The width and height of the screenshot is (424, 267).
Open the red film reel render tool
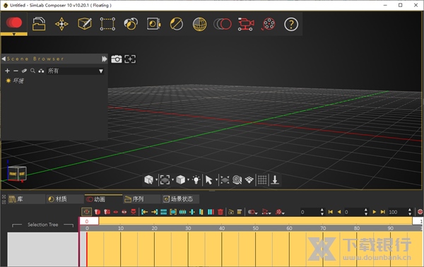point(269,24)
